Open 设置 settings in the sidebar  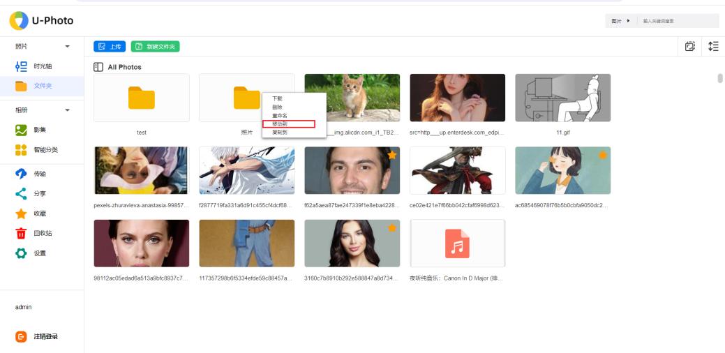click(40, 253)
